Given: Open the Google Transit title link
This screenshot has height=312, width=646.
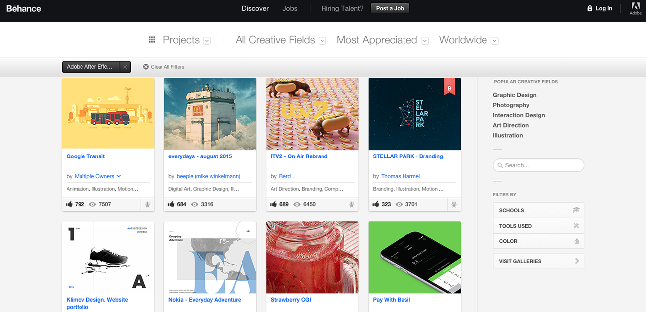Looking at the screenshot, I should (x=85, y=156).
